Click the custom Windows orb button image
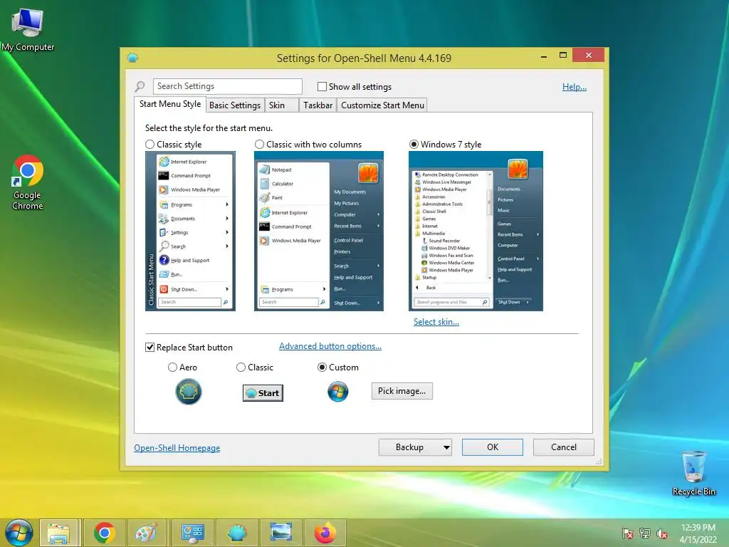The height and width of the screenshot is (547, 729). pyautogui.click(x=338, y=392)
